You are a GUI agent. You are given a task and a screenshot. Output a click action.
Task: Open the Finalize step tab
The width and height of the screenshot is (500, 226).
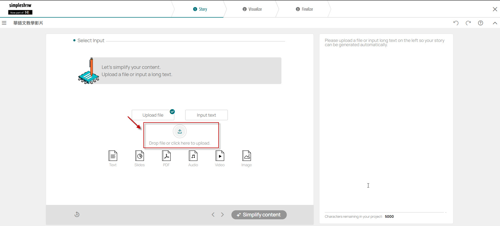[x=304, y=9]
